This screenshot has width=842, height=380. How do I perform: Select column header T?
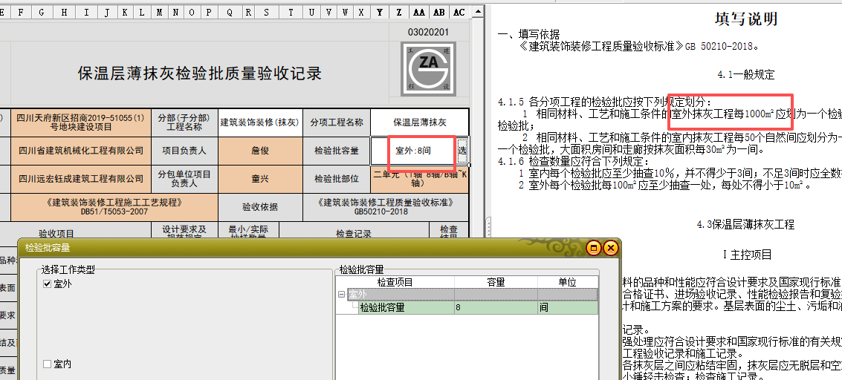[291, 12]
